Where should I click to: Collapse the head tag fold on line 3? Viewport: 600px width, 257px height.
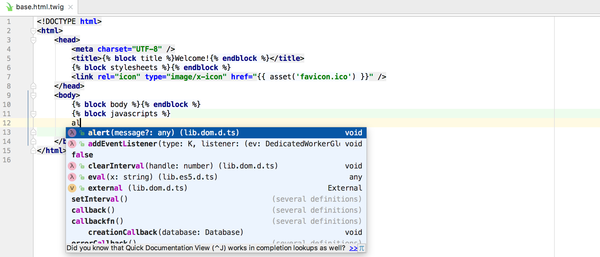coord(33,40)
